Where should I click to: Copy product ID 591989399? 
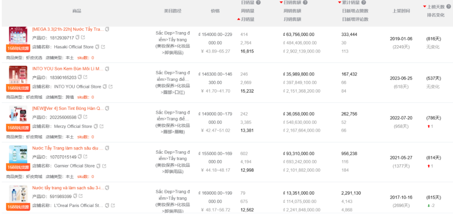pos(75,196)
